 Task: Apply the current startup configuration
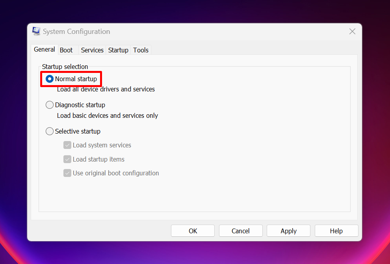pyautogui.click(x=288, y=231)
